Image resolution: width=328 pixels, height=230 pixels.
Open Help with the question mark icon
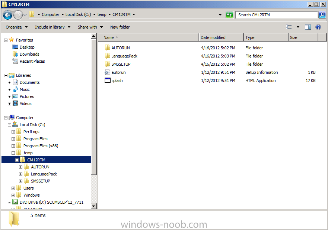318,27
